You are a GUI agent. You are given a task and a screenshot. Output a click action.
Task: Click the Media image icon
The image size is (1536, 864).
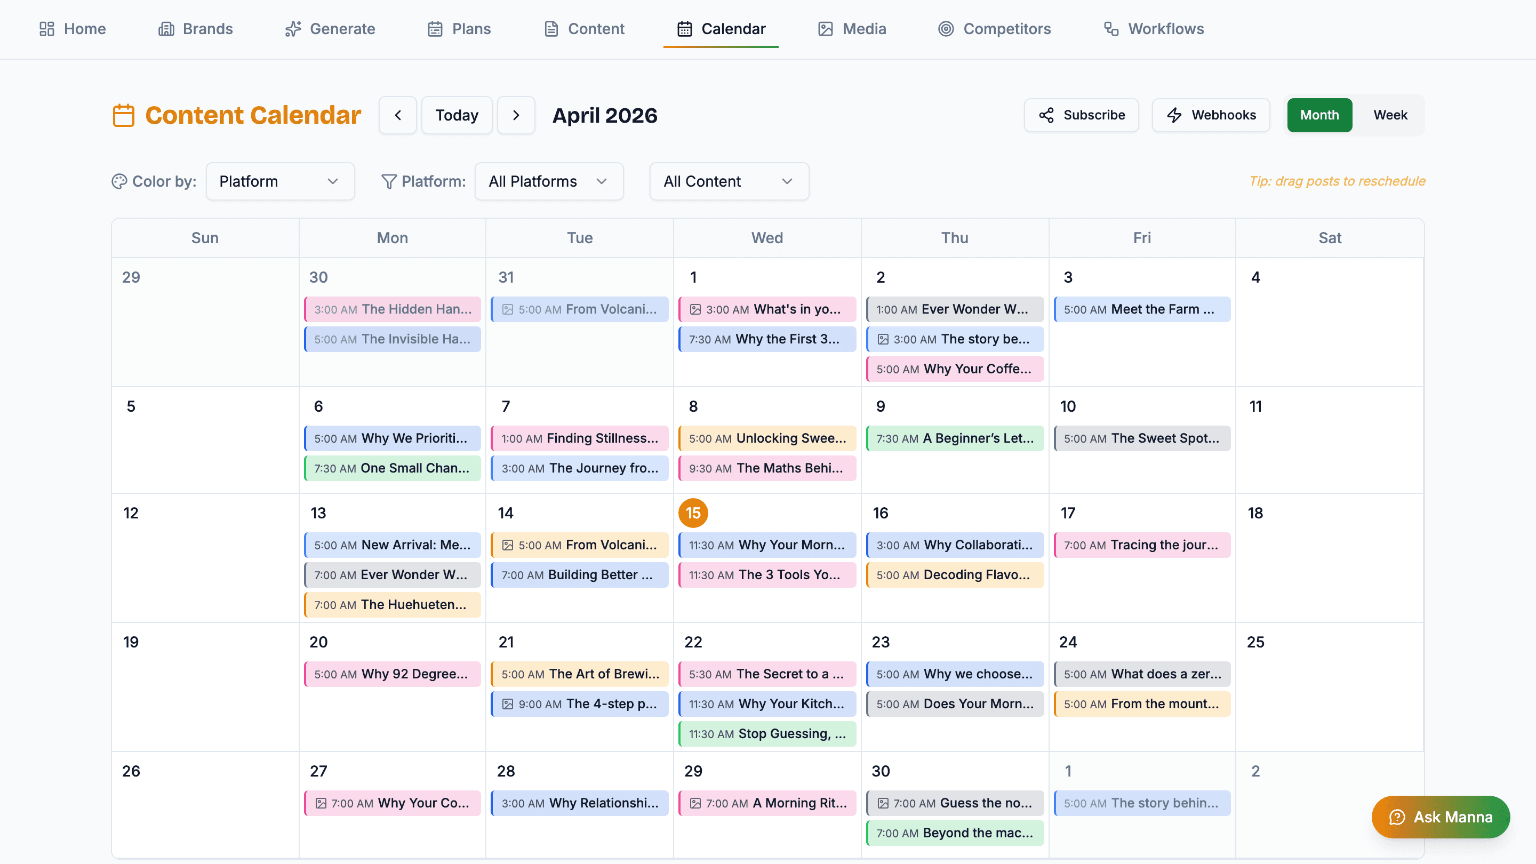(x=825, y=29)
